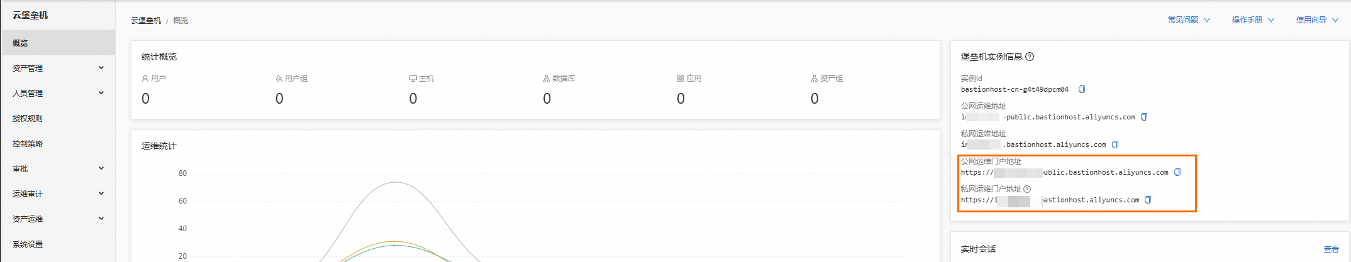Click 查看 link in 实时会话 panel
This screenshot has height=262, width=1351.
[x=1331, y=249]
